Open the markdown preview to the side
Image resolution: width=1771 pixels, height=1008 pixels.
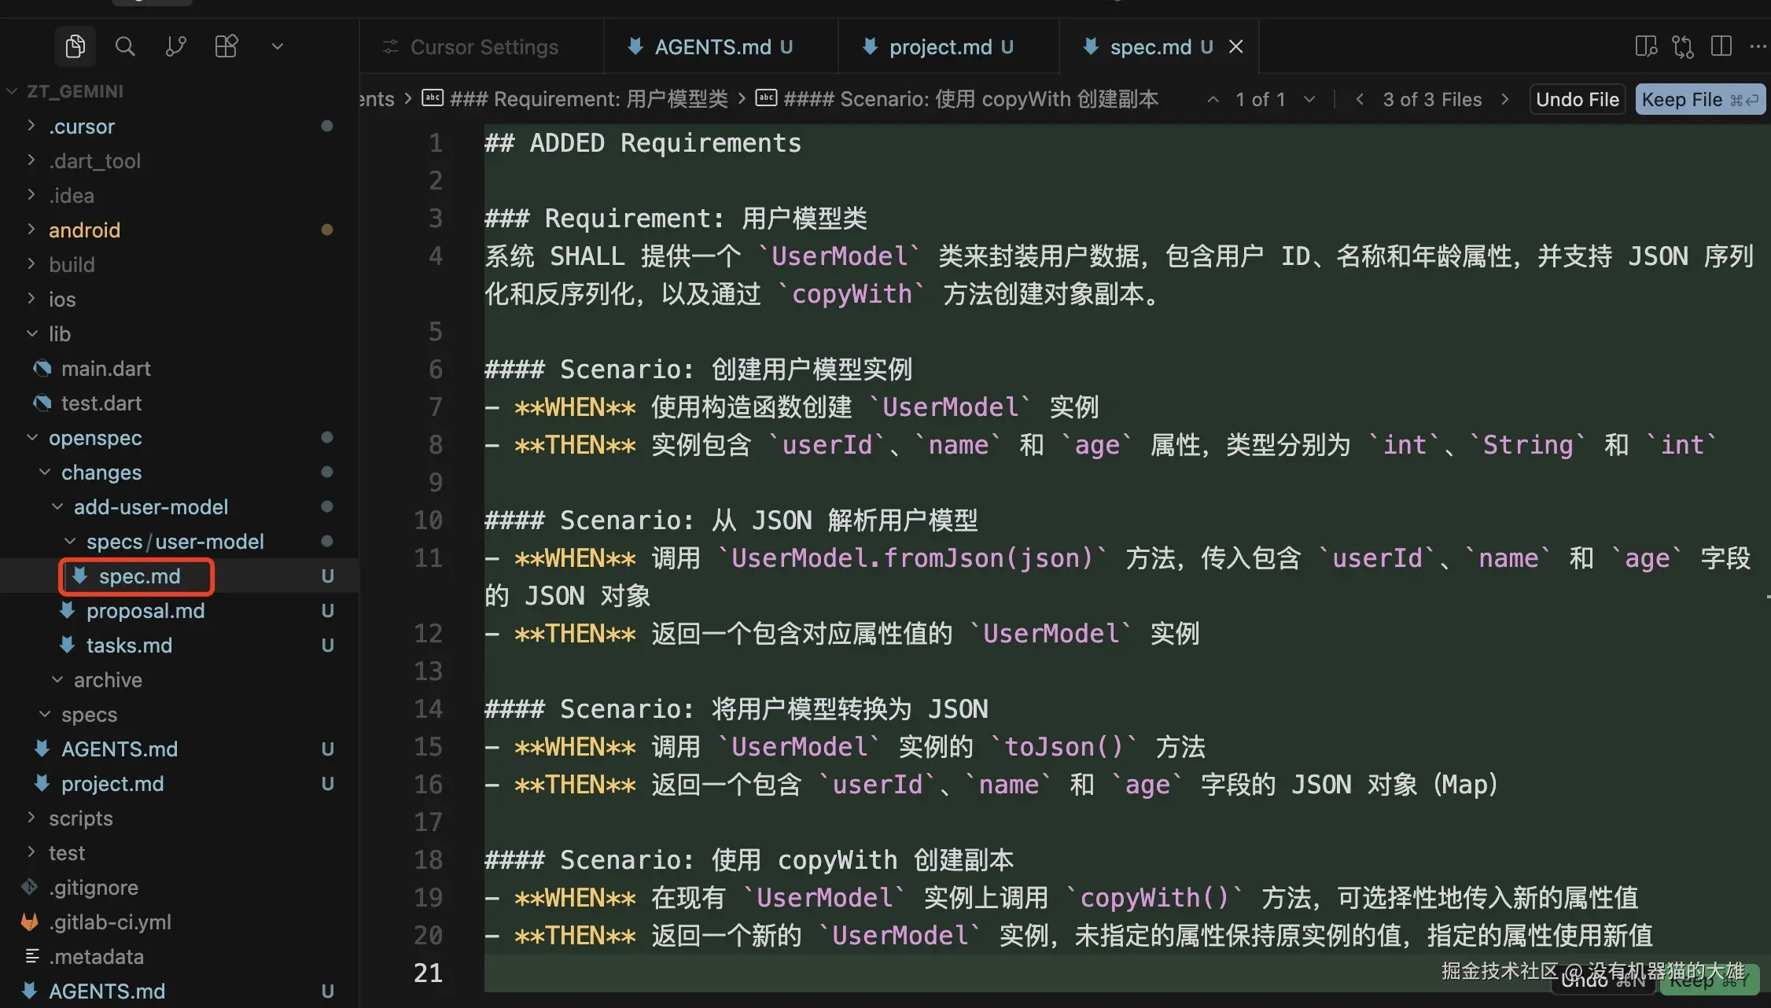point(1645,46)
